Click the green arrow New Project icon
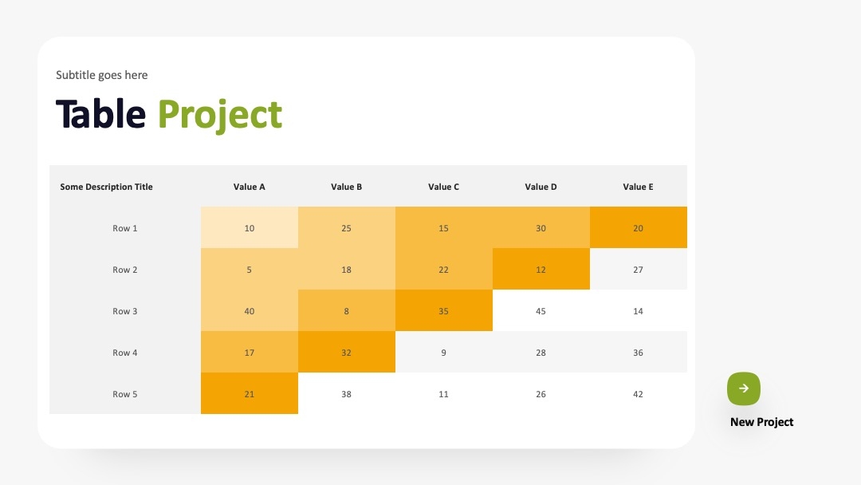The width and height of the screenshot is (861, 485). [744, 389]
